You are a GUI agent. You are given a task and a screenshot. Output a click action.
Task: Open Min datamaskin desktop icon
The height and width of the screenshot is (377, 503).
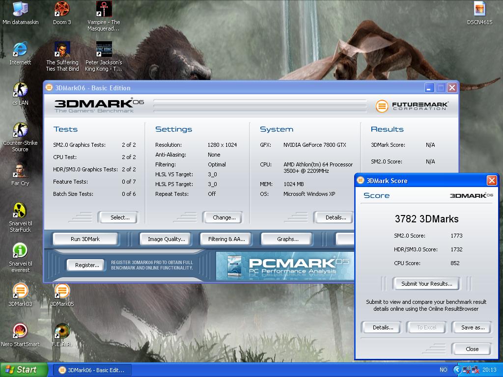(x=20, y=13)
